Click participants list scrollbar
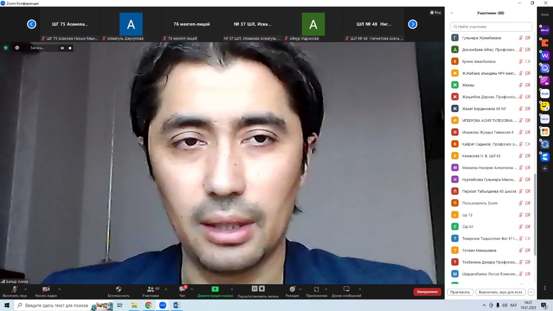The height and width of the screenshot is (311, 553). click(x=535, y=214)
